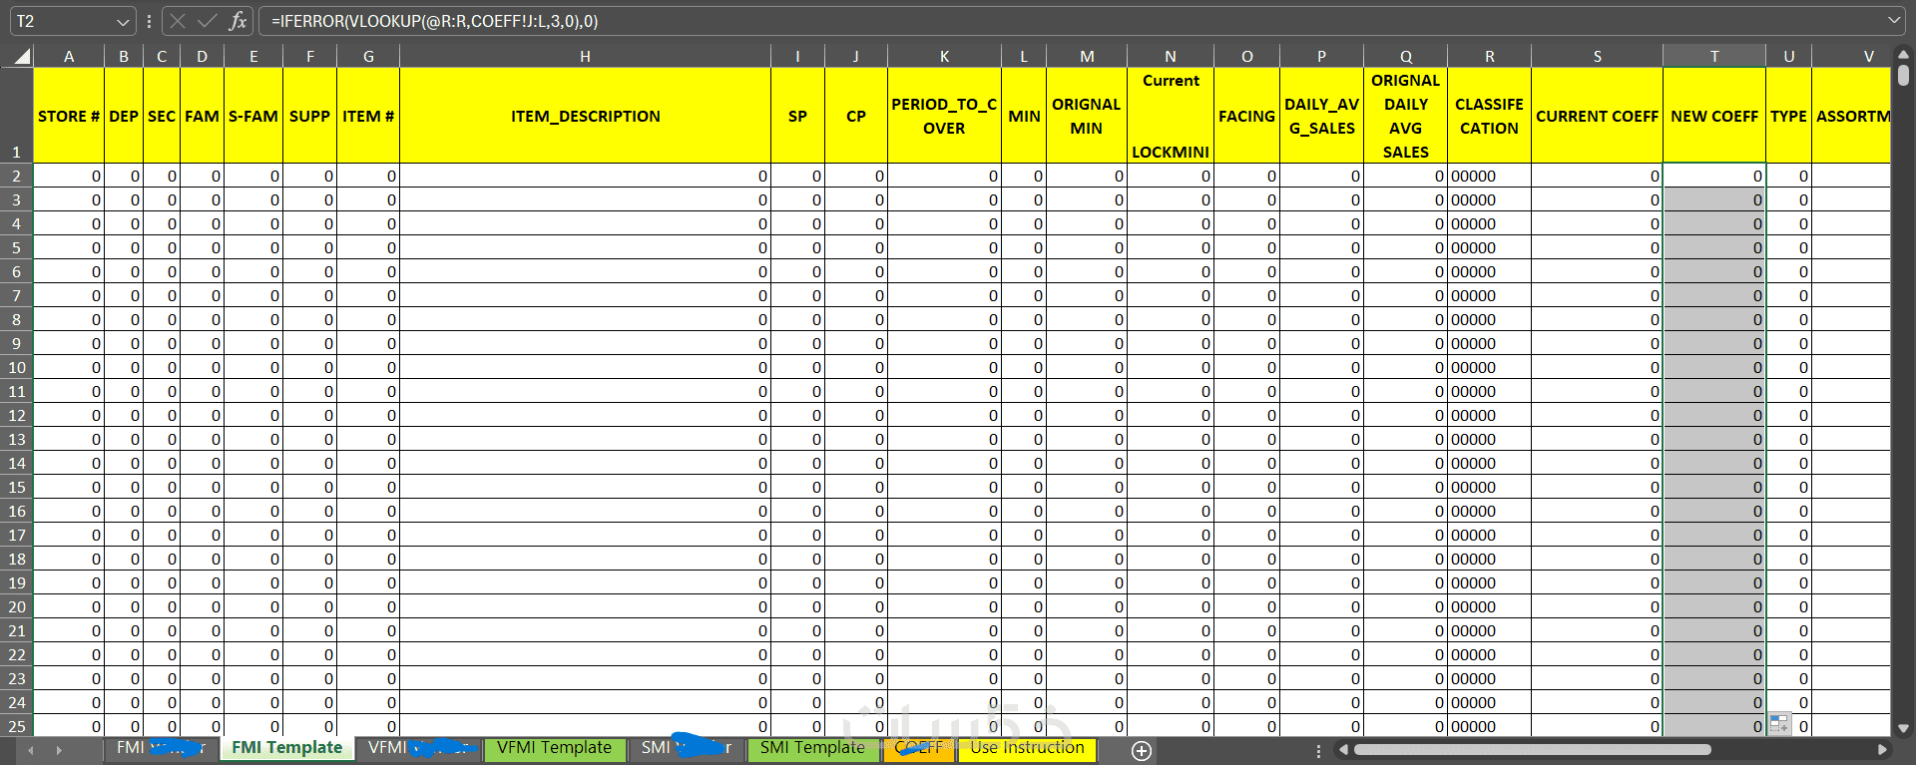Screen dimensions: 1916x765
Task: Select the ITEM_DESCRIPTION header cell
Action: coord(585,116)
